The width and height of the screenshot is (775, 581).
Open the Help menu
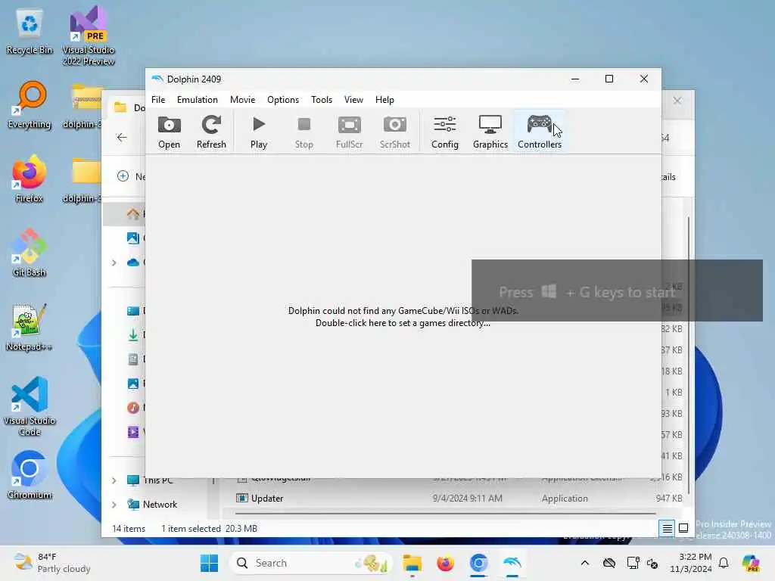tap(384, 100)
